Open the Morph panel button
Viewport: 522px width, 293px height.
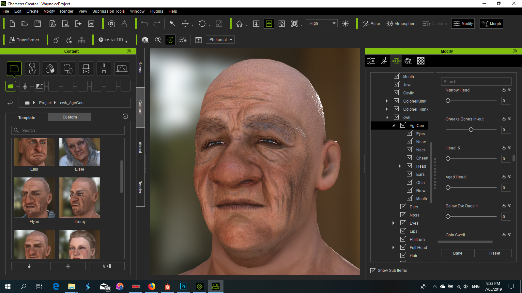click(491, 23)
